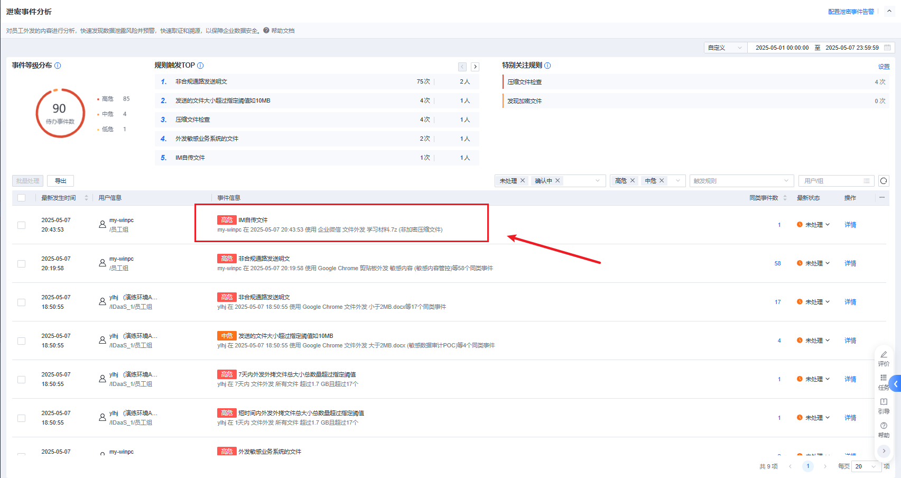Remove the 未处理 status filter tag
The height and width of the screenshot is (478, 901).
pyautogui.click(x=523, y=181)
